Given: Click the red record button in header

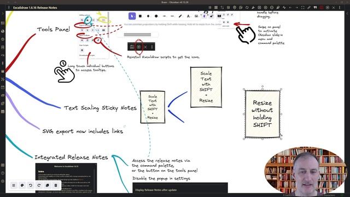Looking at the screenshot, I should (x=322, y=8).
